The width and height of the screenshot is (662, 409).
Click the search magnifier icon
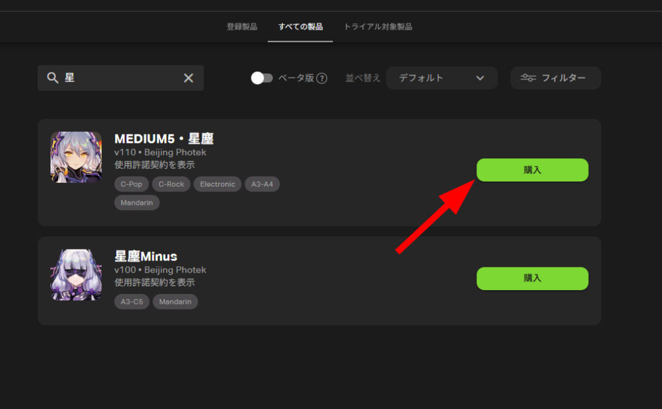[52, 78]
